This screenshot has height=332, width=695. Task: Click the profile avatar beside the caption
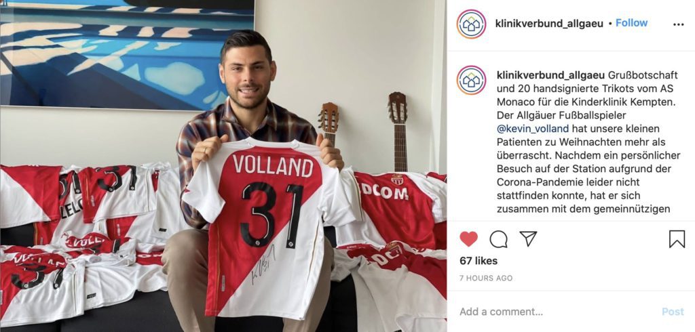tap(471, 80)
